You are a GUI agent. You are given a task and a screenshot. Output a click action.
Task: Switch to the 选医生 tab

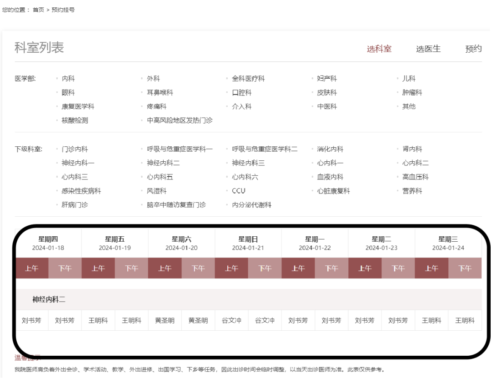tap(428, 49)
